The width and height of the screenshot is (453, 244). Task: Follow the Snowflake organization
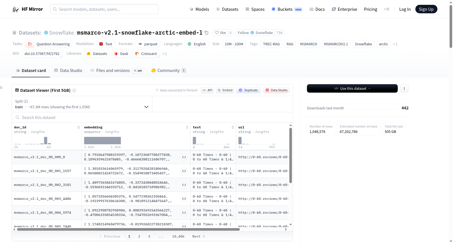(255, 33)
